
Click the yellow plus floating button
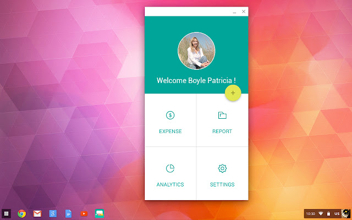(x=233, y=94)
